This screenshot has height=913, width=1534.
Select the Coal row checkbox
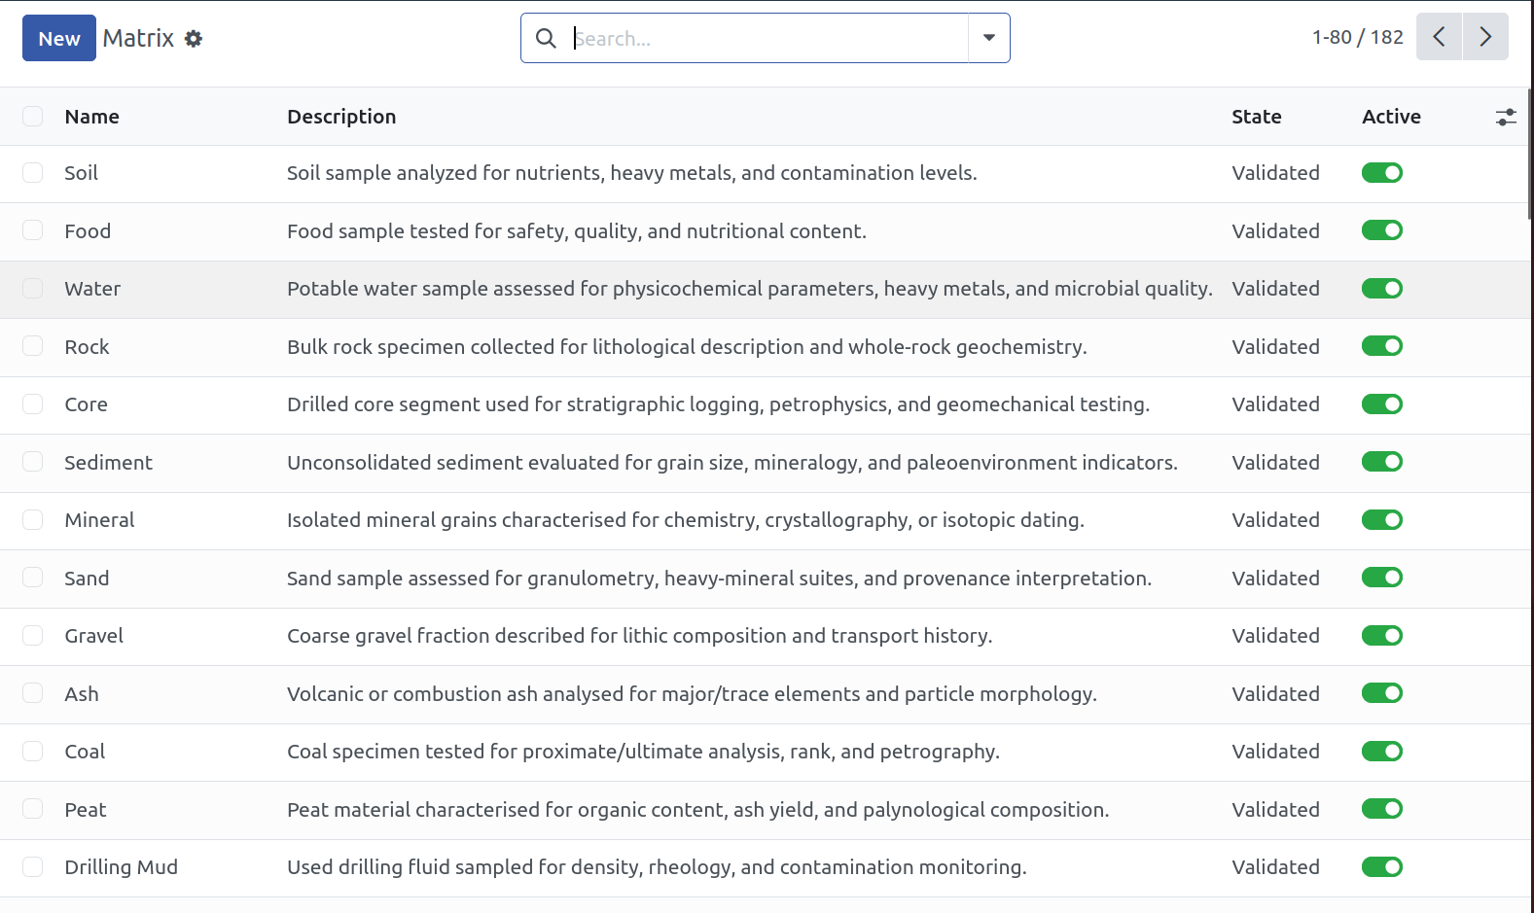(x=33, y=752)
